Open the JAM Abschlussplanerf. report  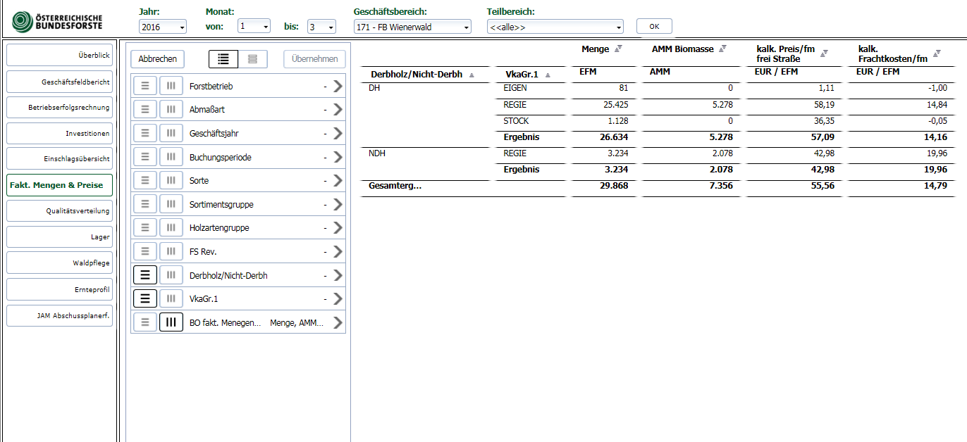tap(59, 315)
